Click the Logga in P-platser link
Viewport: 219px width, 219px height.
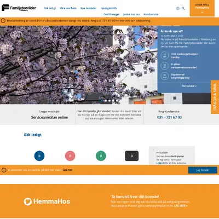160,163
